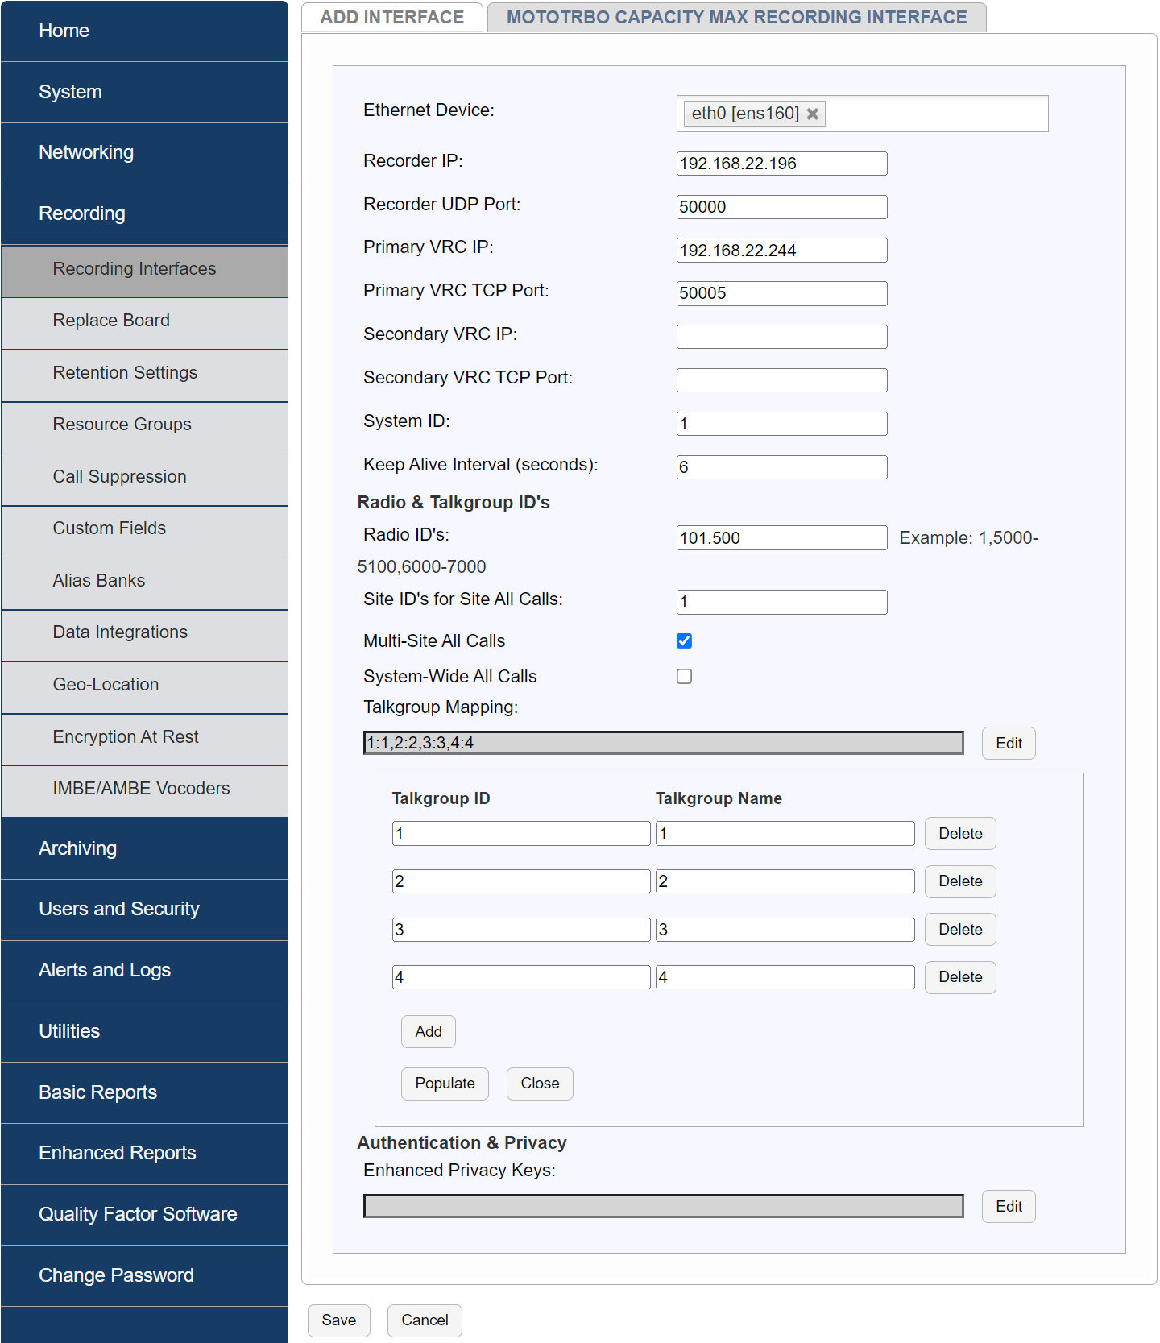Click the Talkgroup Mapping read-only field

(664, 743)
